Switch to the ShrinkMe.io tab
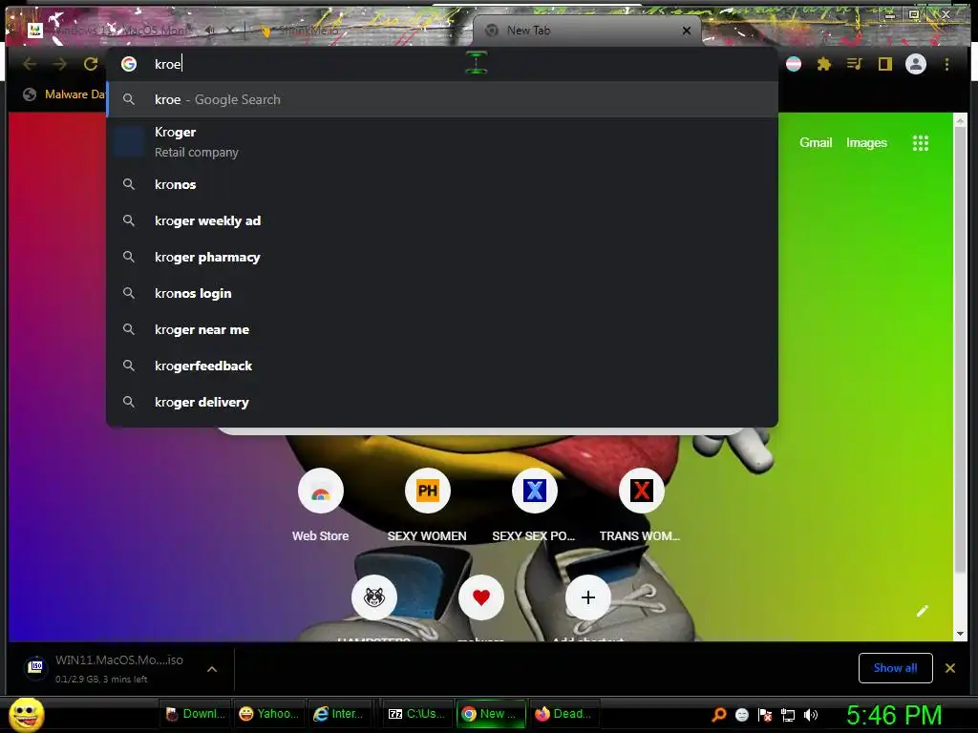 click(x=308, y=31)
